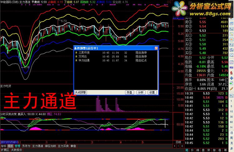Select the 5-minute period in sidebar
Screen dimensions: 234x152
[231, 106]
